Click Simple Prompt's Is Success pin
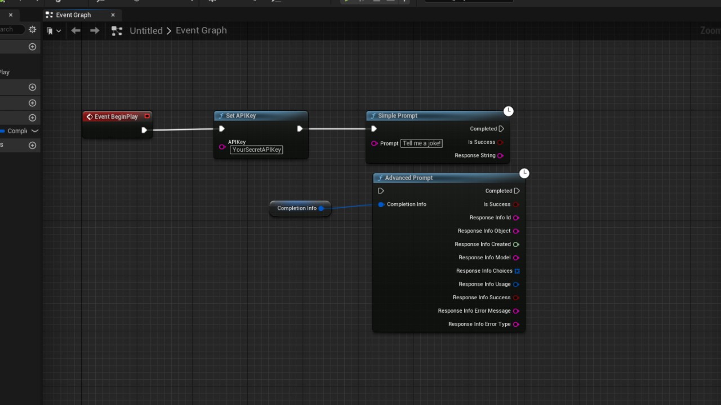721x405 pixels. coord(500,142)
